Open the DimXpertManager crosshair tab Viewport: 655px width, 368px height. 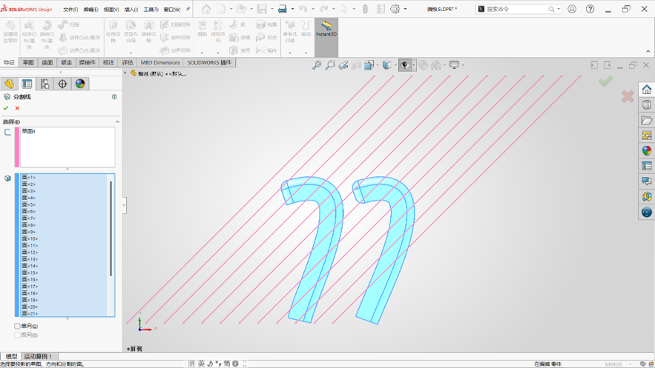pos(62,84)
